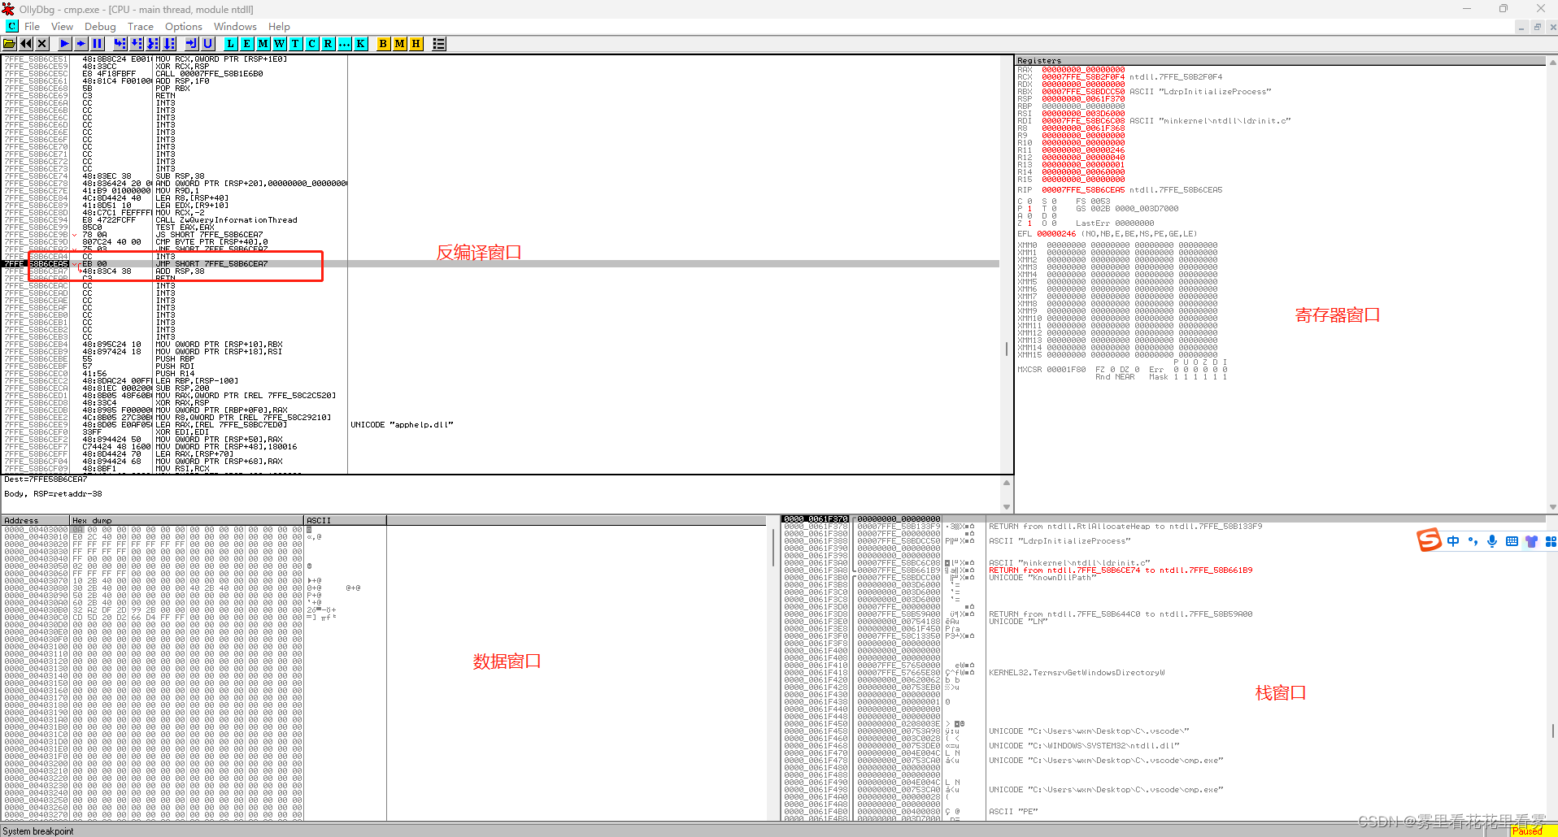Click the Trace over toolbar icon
Viewport: 1558px width, 837px height.
pyautogui.click(x=169, y=44)
